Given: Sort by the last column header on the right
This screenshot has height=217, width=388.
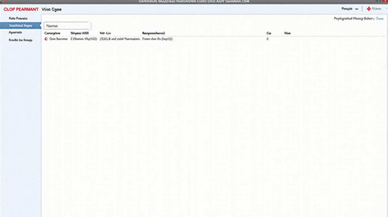Looking at the screenshot, I should point(287,33).
